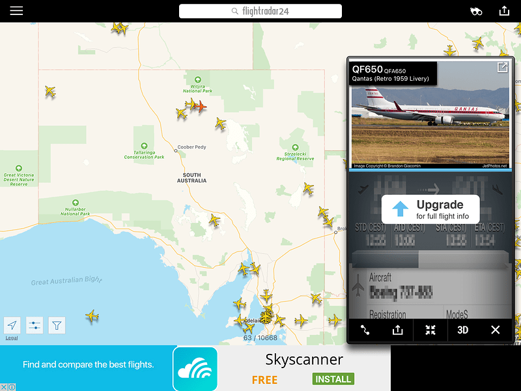Tap the share icon in top bar
Image resolution: width=521 pixels, height=391 pixels.
[x=504, y=11]
